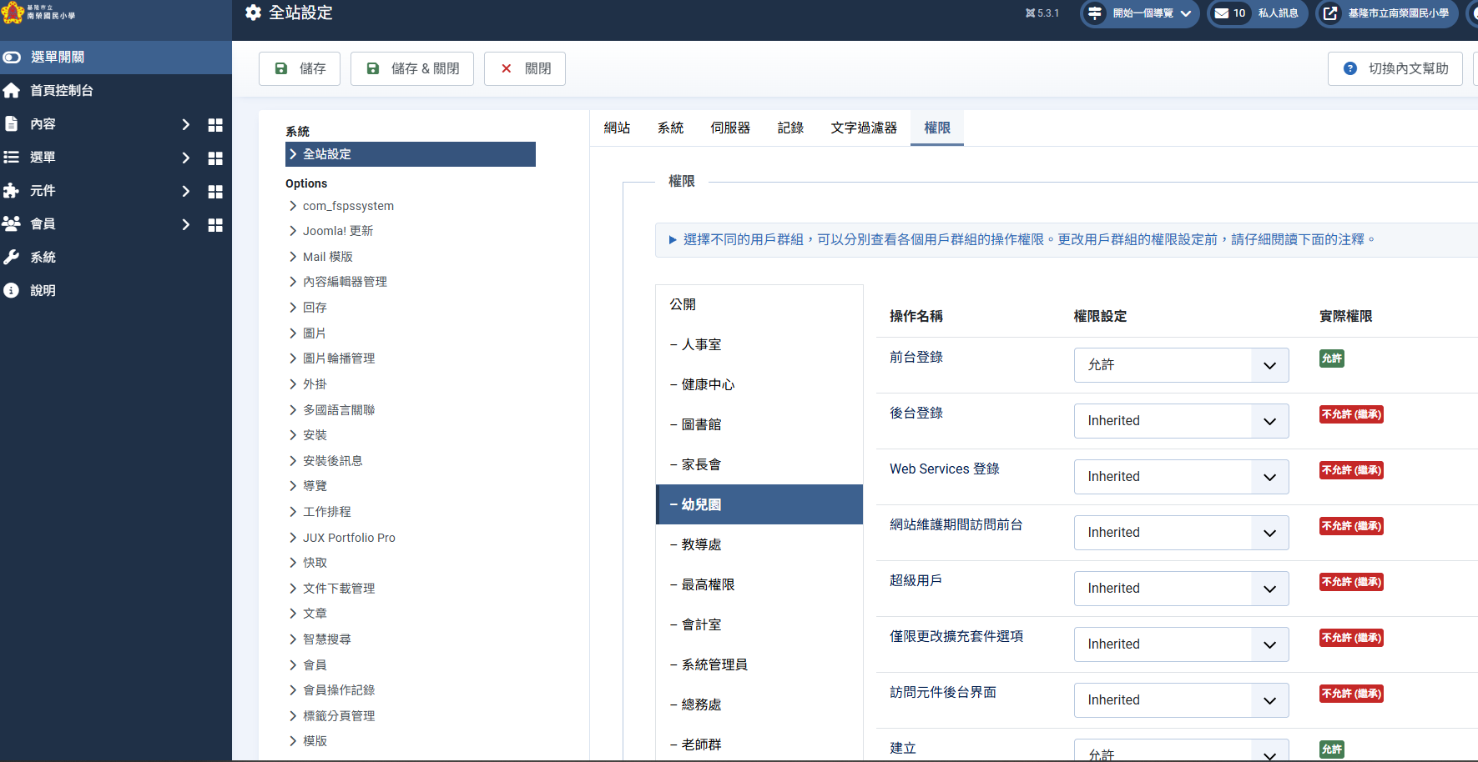Screen dimensions: 1478x762
Task: Select the 系統管理員 user group
Action: 759,664
